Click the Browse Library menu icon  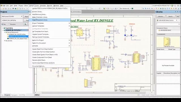pyautogui.click(x=30, y=12)
